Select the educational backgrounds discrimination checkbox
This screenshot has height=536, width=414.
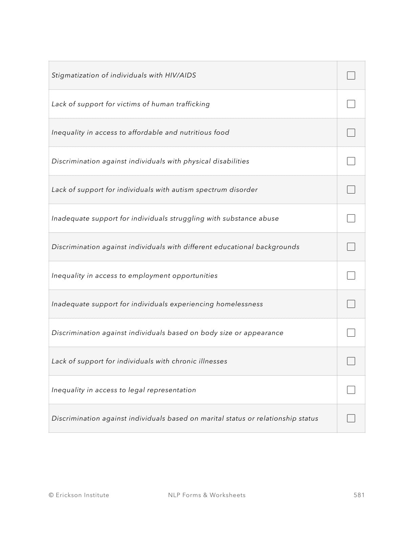[351, 247]
